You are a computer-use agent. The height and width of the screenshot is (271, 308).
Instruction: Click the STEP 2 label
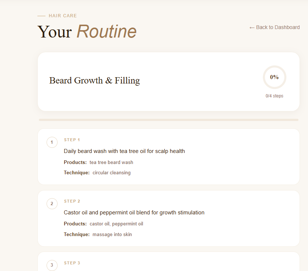(x=72, y=201)
